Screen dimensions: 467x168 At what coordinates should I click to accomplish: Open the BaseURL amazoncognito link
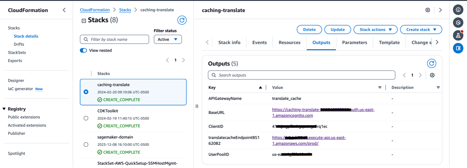[x=323, y=113]
